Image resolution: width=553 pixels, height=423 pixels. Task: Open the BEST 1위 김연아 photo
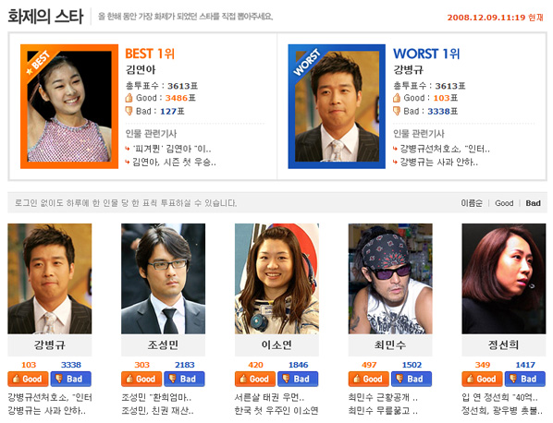click(x=69, y=106)
